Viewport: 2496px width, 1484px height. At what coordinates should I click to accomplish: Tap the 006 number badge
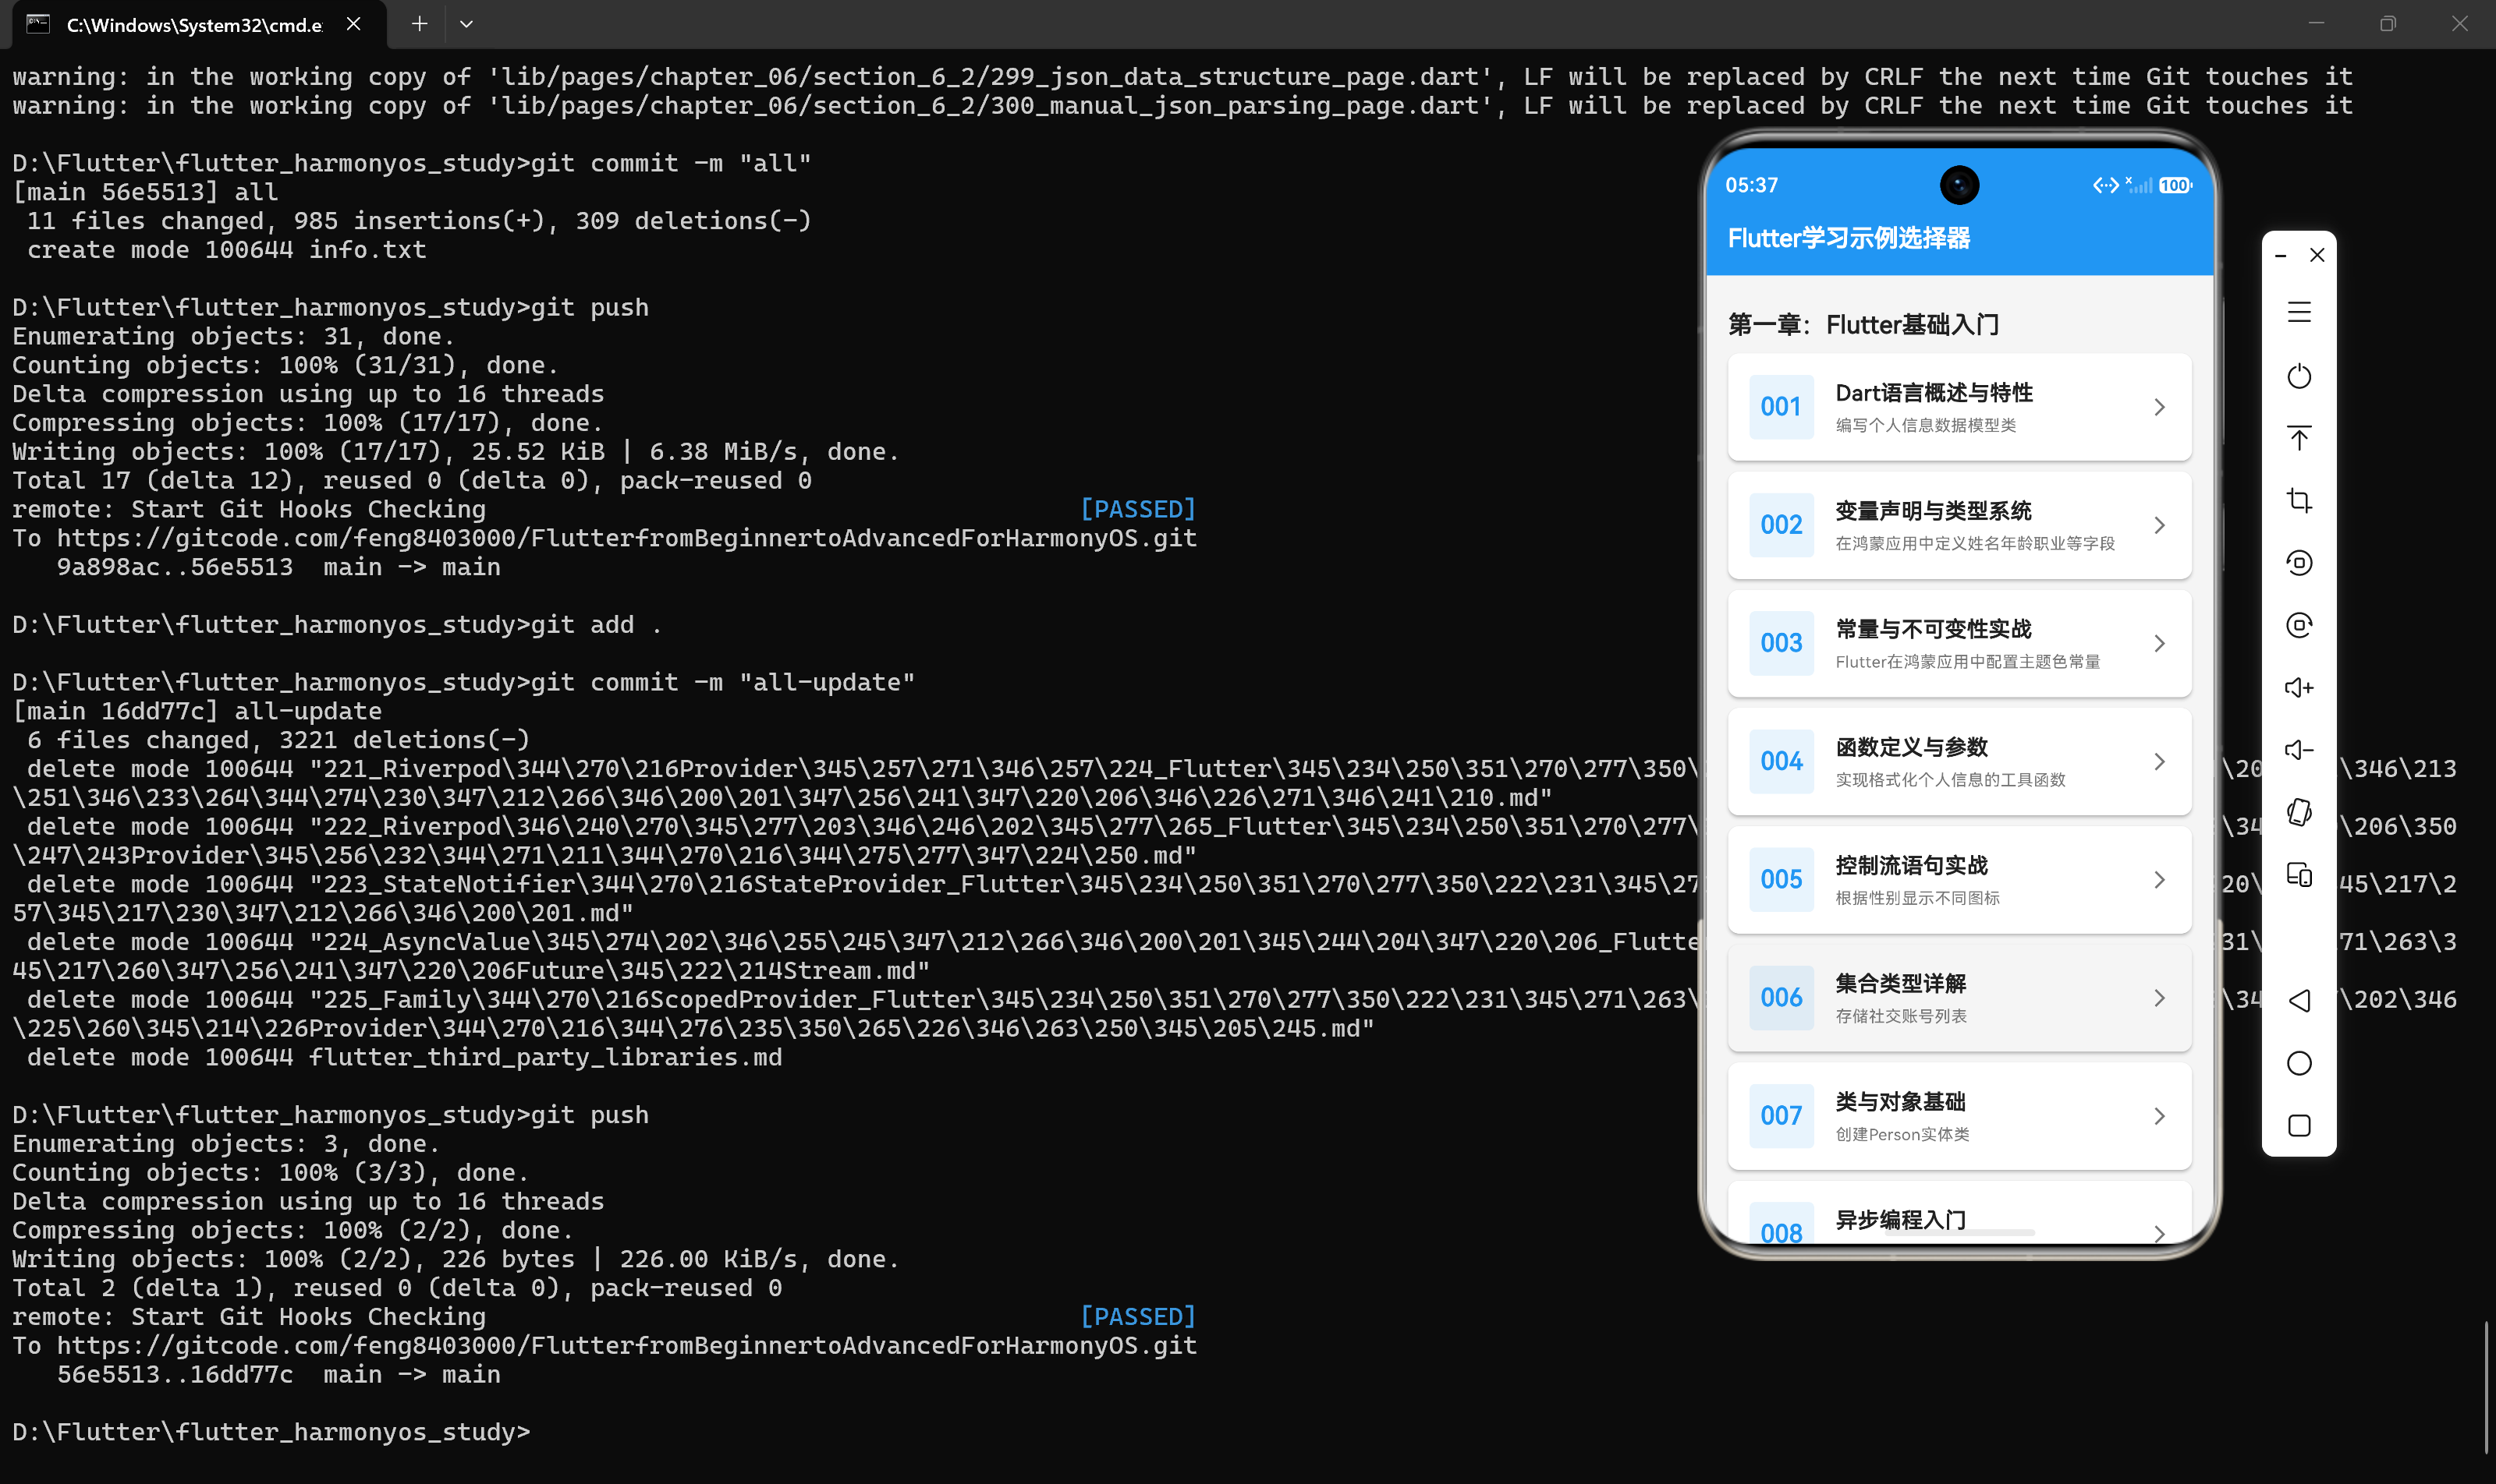[x=1781, y=998]
